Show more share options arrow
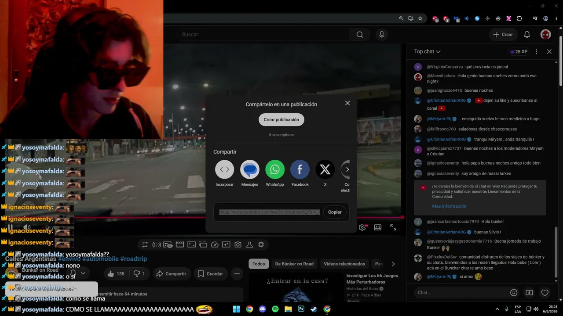 click(x=347, y=169)
